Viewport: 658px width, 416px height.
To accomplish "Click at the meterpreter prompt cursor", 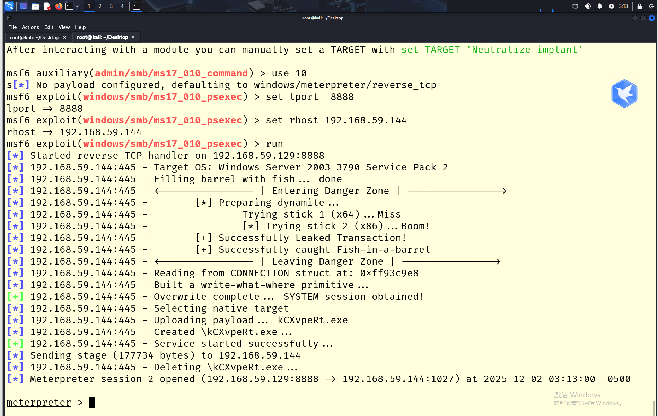I will pos(92,403).
